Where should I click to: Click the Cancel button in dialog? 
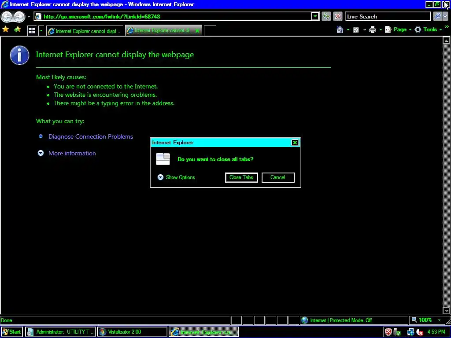pyautogui.click(x=278, y=177)
